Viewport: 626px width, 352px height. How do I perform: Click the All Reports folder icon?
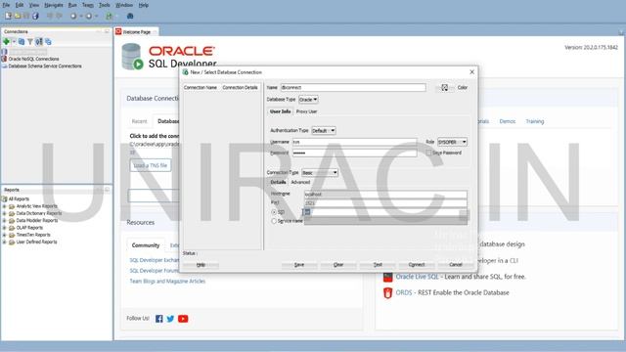pyautogui.click(x=5, y=198)
